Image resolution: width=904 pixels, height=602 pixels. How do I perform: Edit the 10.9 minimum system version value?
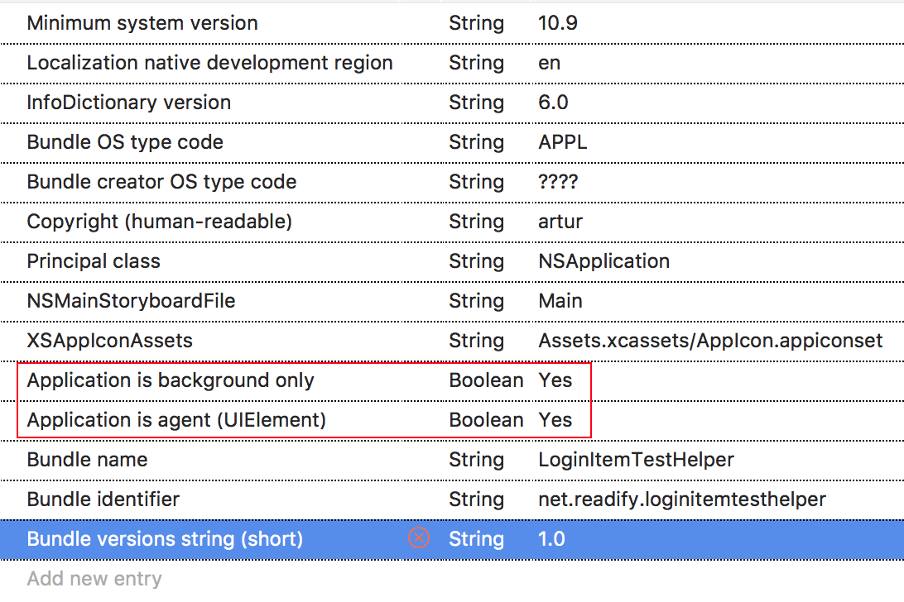[558, 23]
